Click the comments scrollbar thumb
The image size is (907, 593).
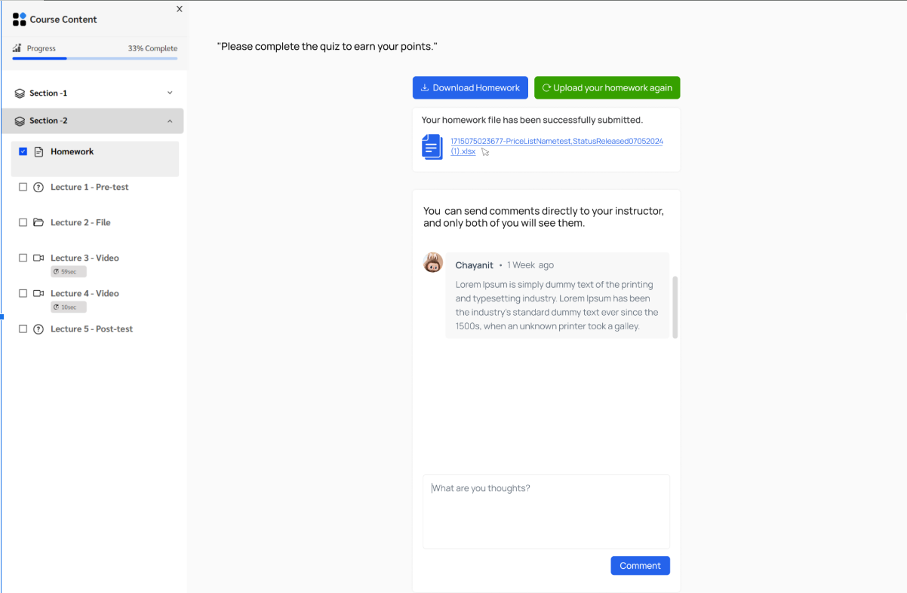[675, 307]
